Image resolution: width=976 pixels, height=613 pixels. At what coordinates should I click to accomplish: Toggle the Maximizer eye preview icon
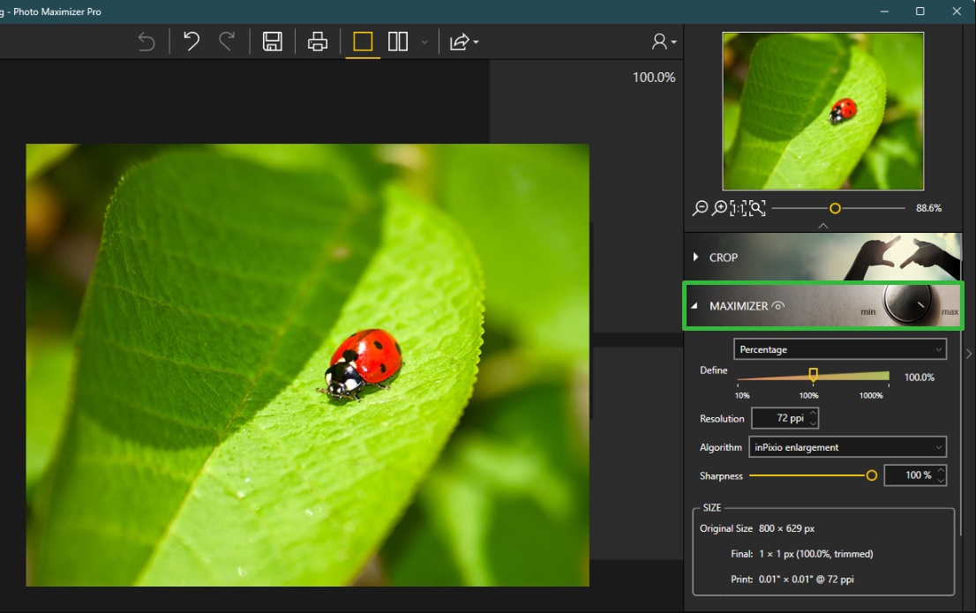tap(778, 305)
